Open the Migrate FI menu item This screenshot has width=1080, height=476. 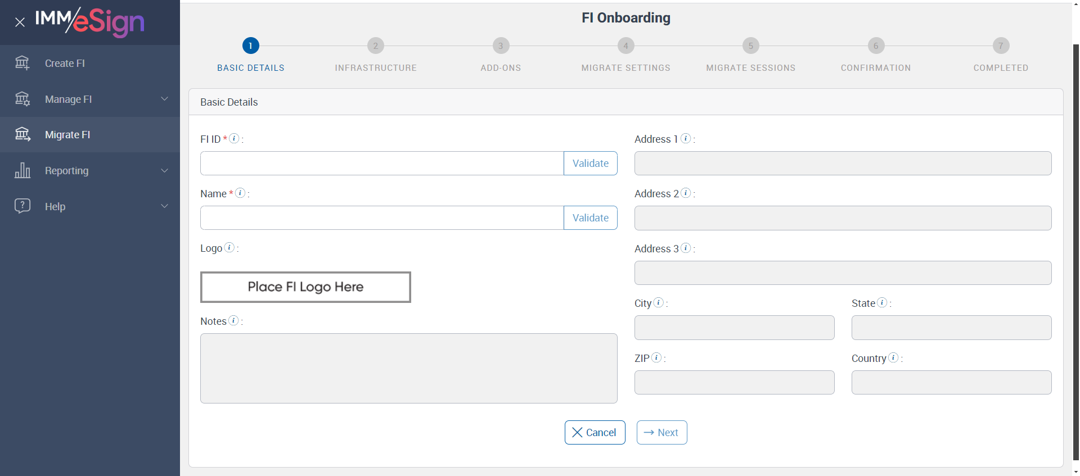(x=67, y=135)
